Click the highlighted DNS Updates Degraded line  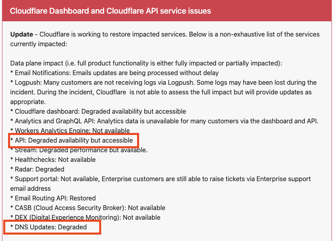pos(48,227)
